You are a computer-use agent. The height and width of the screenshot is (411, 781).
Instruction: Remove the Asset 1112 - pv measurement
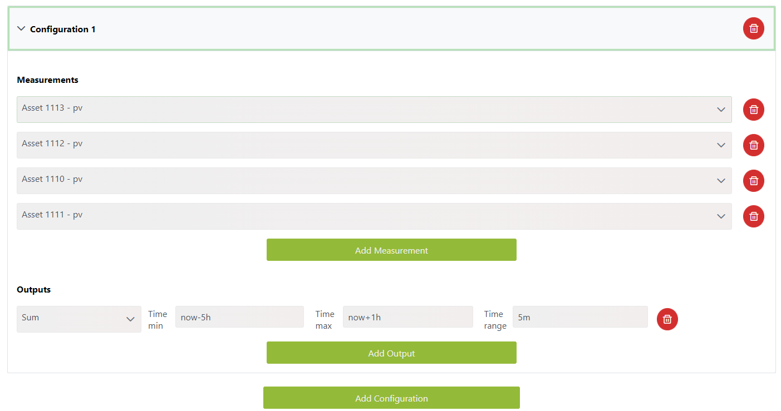coord(753,145)
